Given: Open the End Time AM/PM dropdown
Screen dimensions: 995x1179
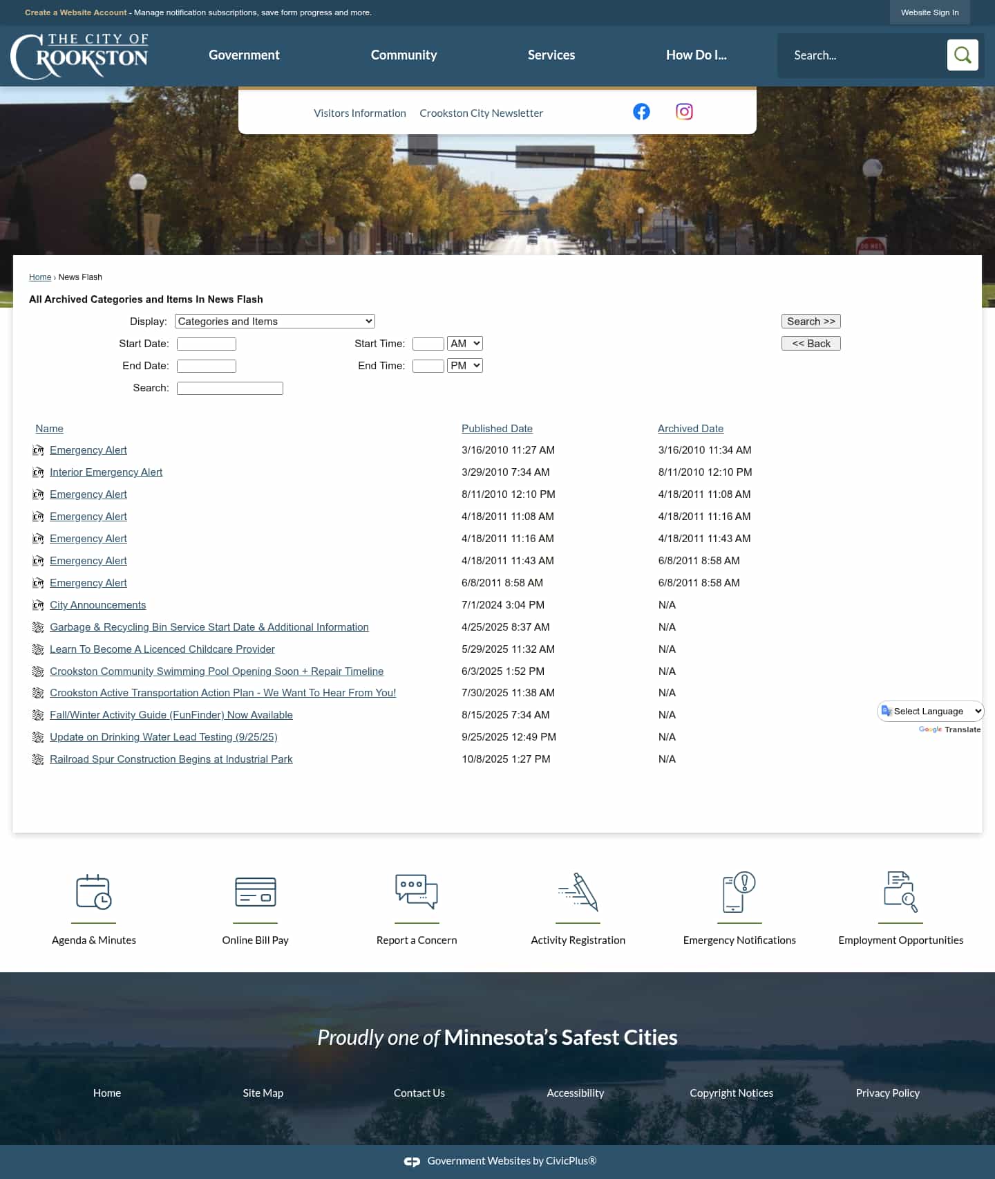Looking at the screenshot, I should point(465,366).
